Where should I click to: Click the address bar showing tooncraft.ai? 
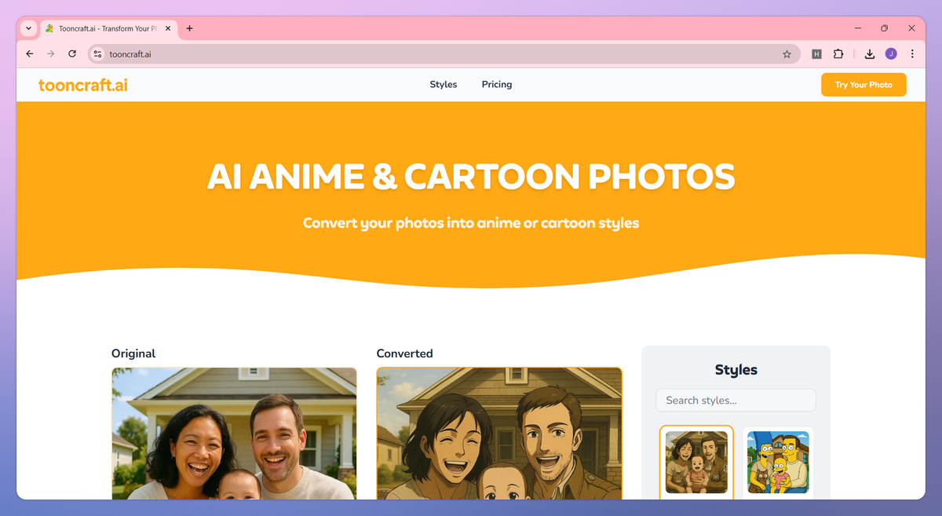(x=444, y=54)
